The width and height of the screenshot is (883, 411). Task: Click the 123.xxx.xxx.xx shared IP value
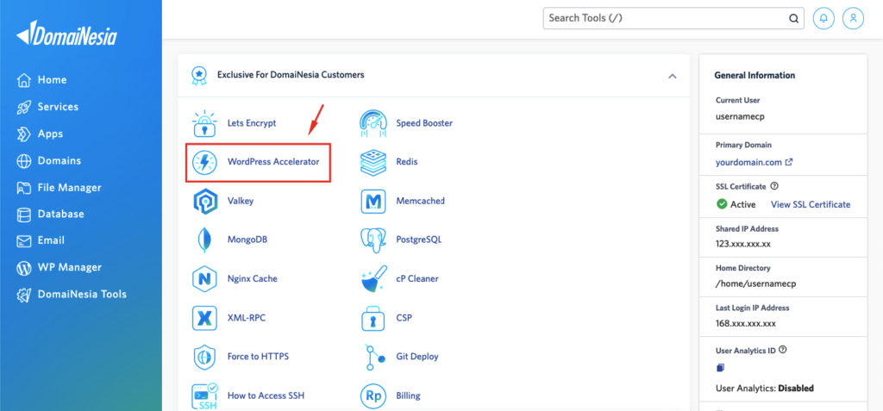click(742, 245)
